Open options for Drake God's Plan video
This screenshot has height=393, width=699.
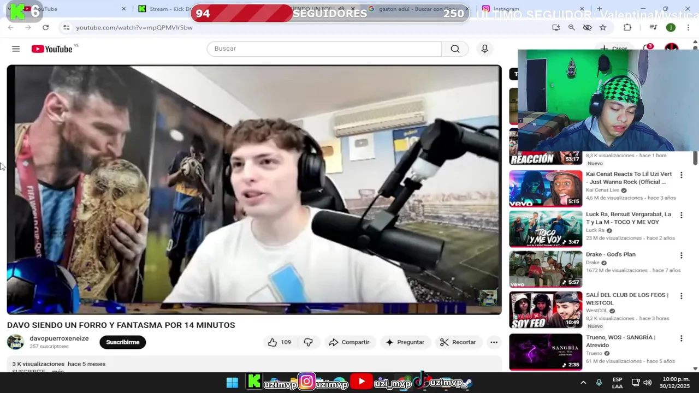tap(681, 255)
